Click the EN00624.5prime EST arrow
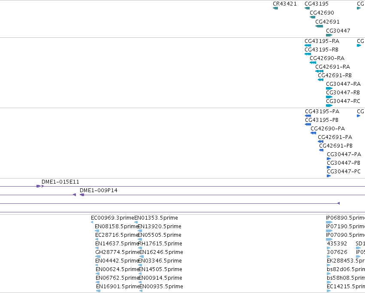This screenshot has width=365, height=293. tap(97, 274)
